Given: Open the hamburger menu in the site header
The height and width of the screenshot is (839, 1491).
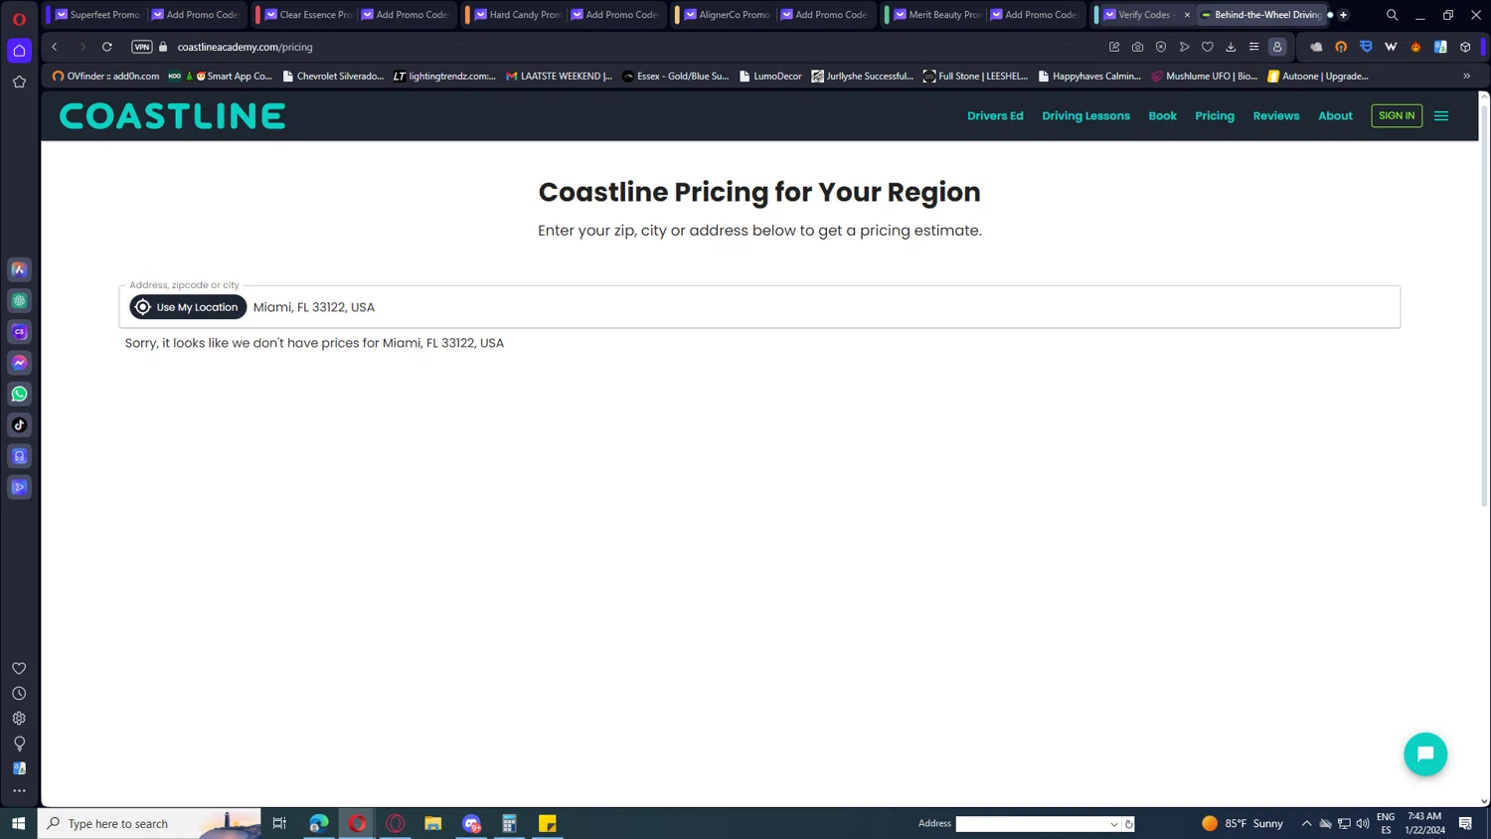Looking at the screenshot, I should click(1441, 116).
